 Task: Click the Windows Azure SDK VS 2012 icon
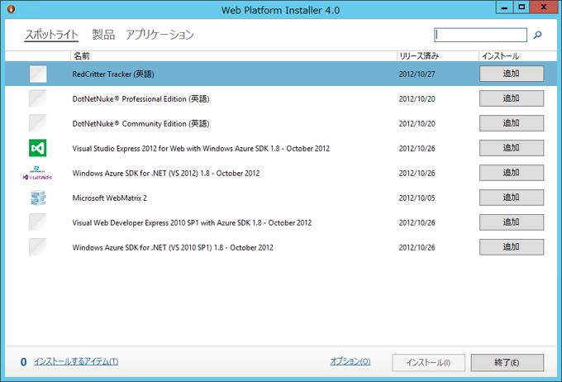coord(38,173)
